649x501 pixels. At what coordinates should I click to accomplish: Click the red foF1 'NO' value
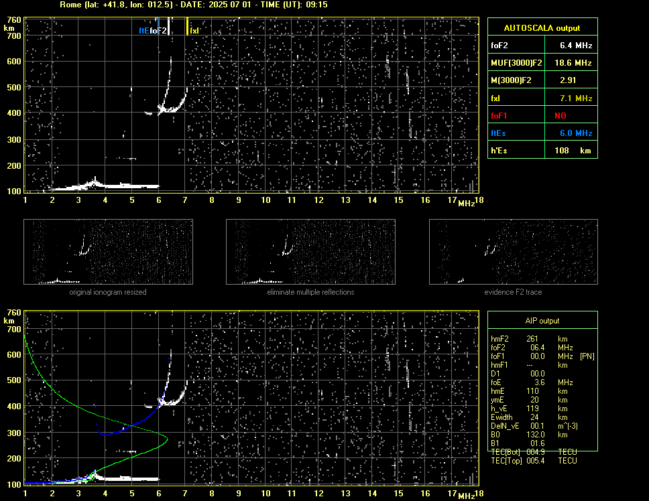point(560,116)
